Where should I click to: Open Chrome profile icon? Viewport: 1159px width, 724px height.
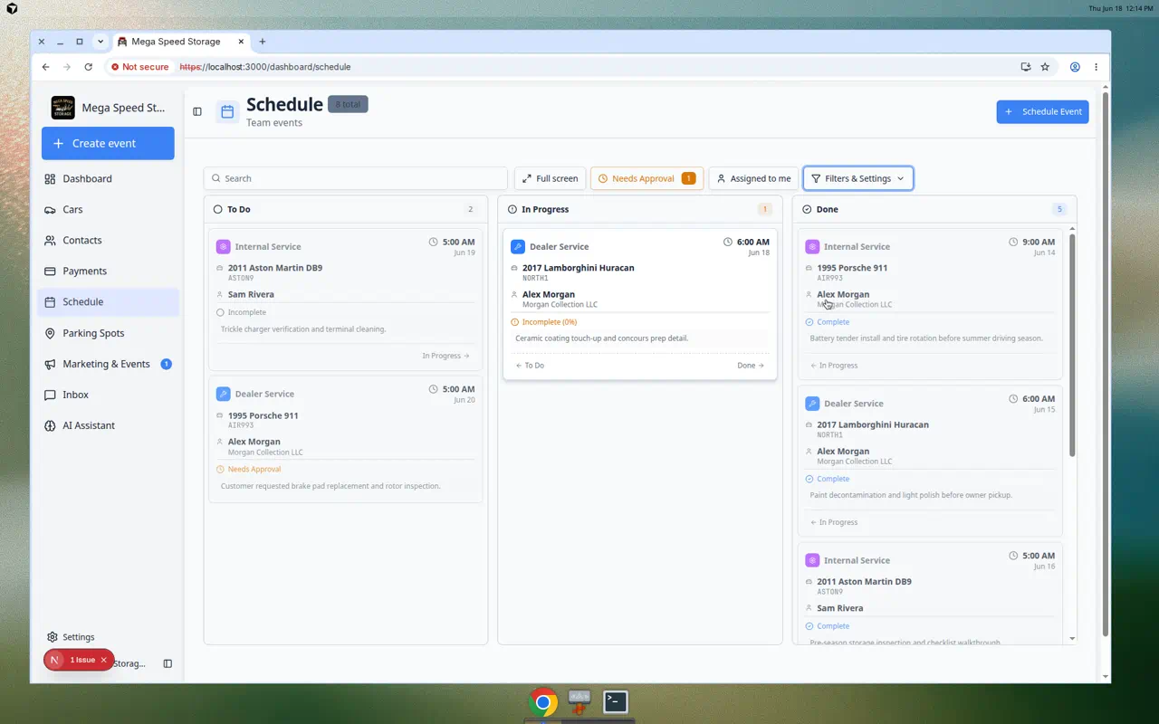click(1075, 67)
